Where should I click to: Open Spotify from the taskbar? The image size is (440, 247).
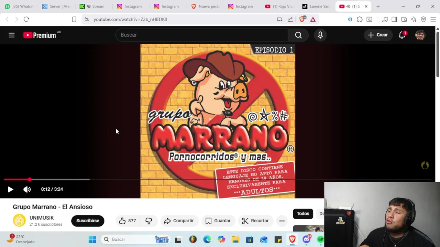click(320, 239)
